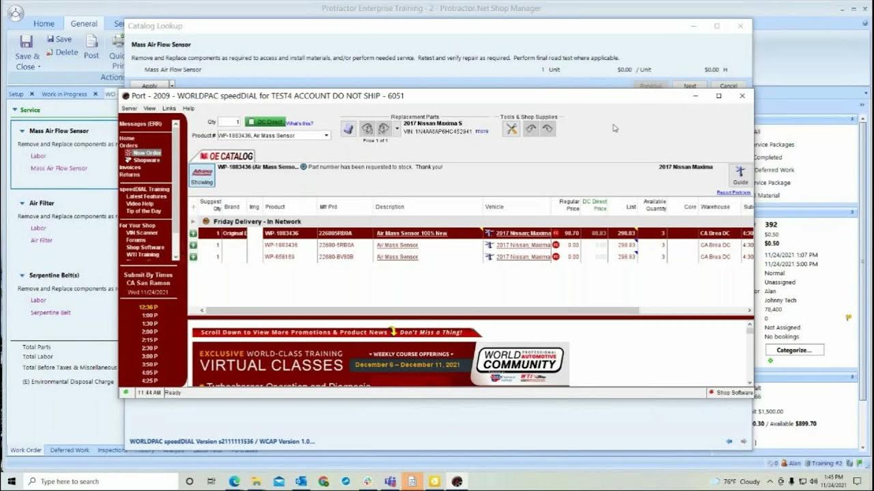Add 22680-BV80B row with green plus
This screenshot has height=491, width=874.
click(193, 256)
